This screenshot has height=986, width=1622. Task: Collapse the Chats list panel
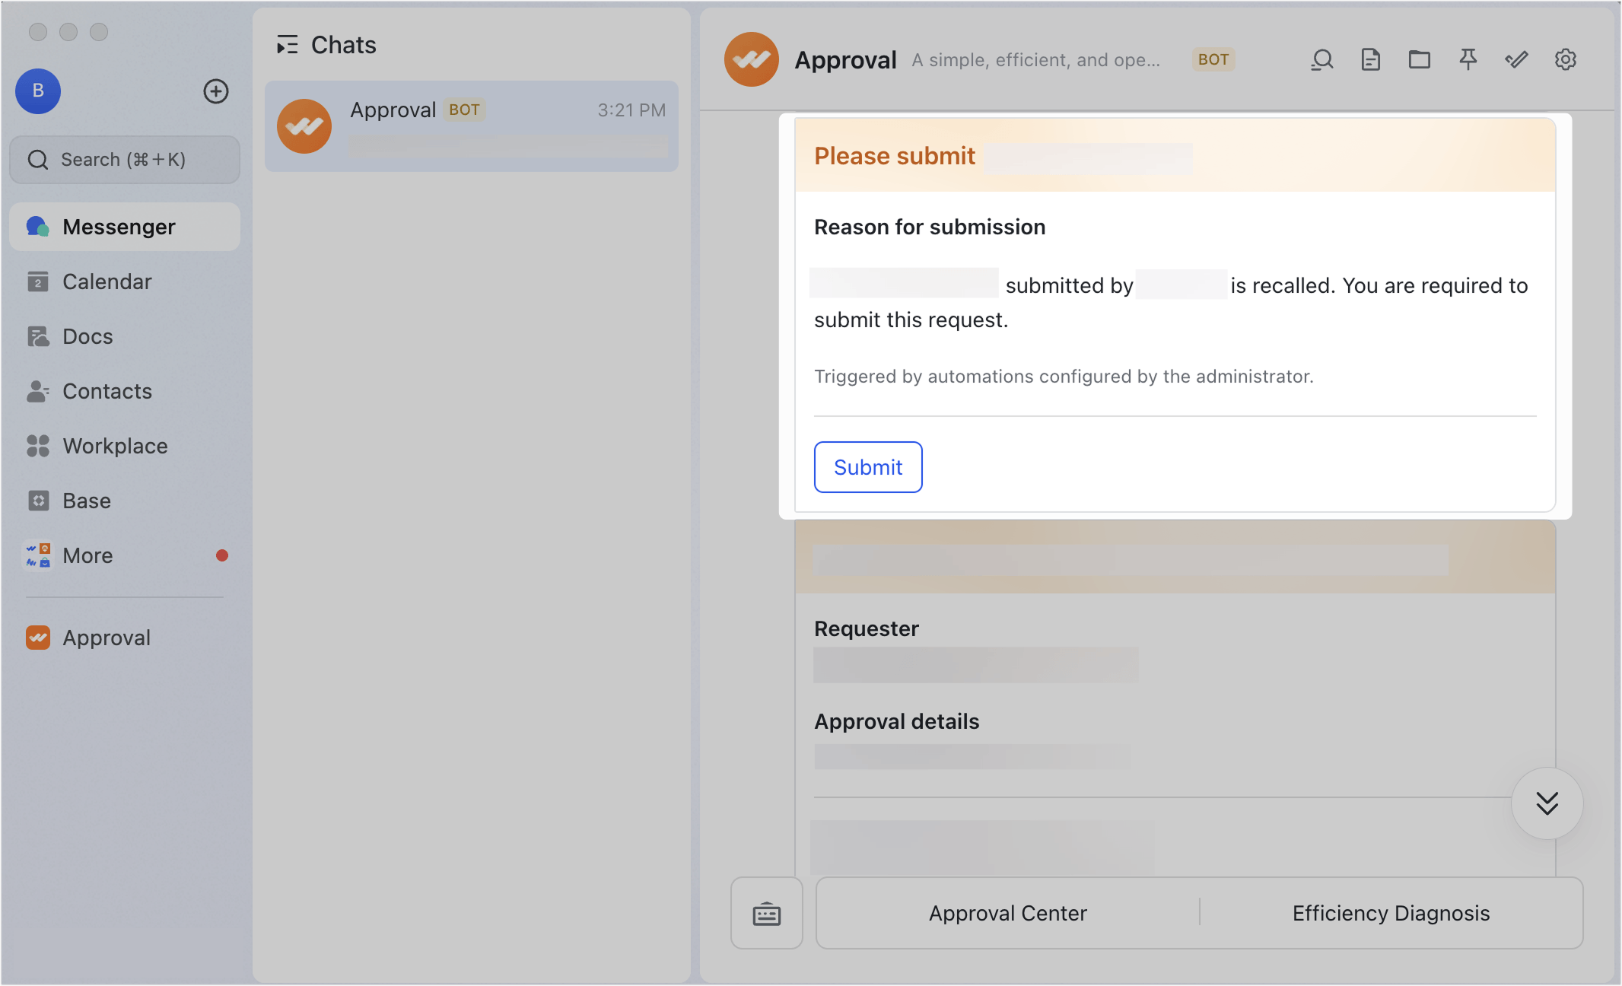tap(288, 45)
